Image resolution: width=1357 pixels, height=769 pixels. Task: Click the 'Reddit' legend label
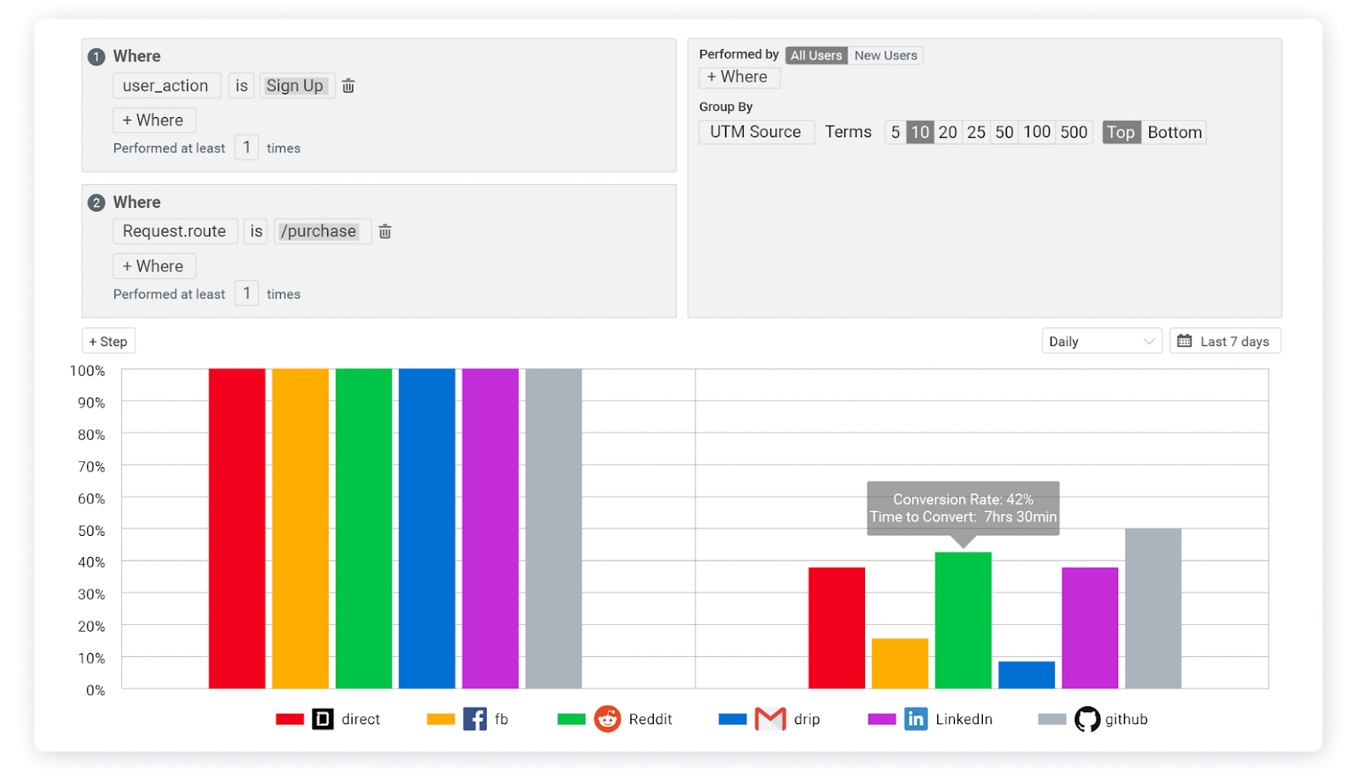tap(651, 719)
